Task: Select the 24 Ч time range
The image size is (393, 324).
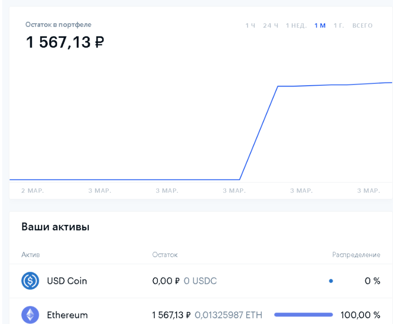Action: click(x=270, y=25)
